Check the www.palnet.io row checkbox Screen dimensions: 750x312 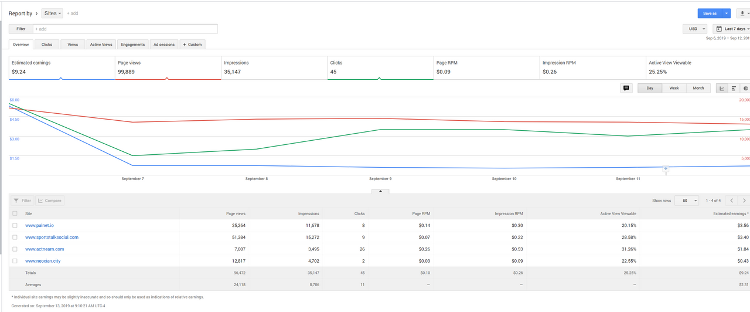click(15, 225)
